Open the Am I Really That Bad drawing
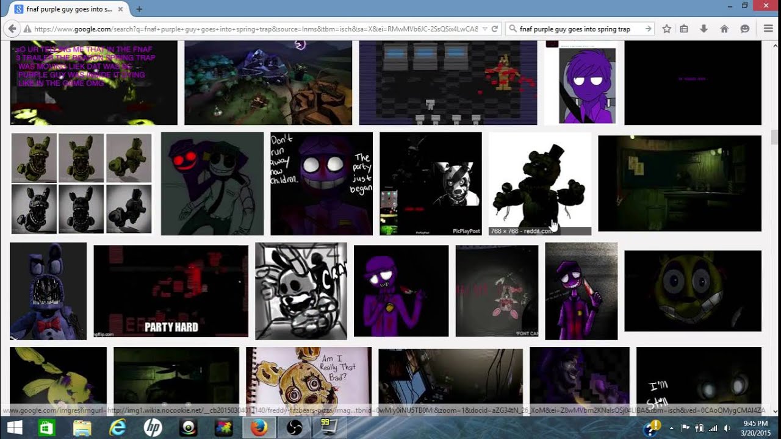Viewport: 781px width, 439px height. coord(308,380)
